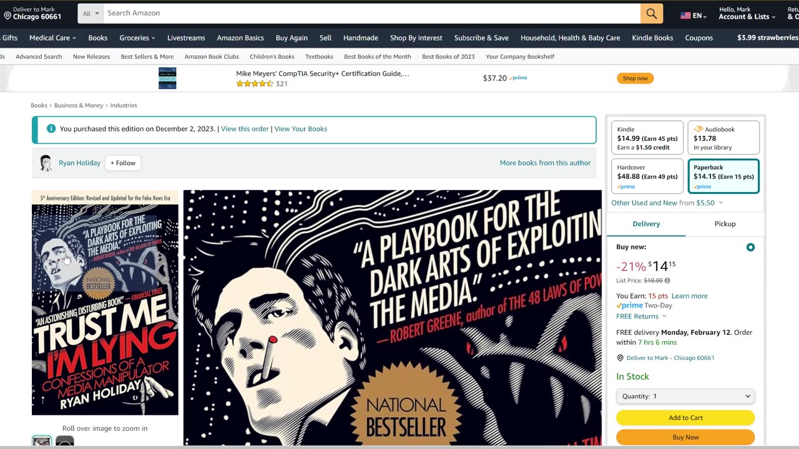Screen dimensions: 799x449
Task: Open the View this order link
Action: [x=245, y=129]
